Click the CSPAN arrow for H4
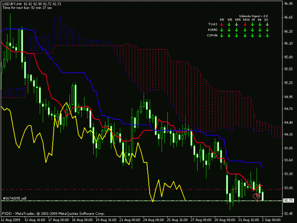297x223 pixels. pyautogui.click(x=260, y=35)
